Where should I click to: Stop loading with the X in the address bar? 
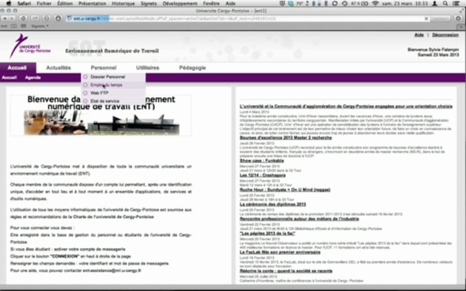426,18
